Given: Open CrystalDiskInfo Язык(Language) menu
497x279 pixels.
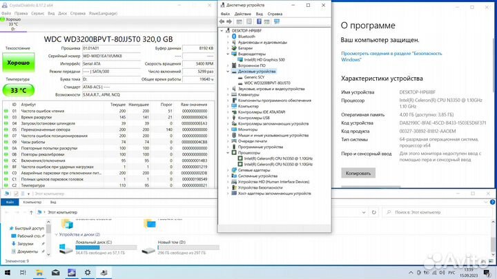Looking at the screenshot, I should (103, 13).
